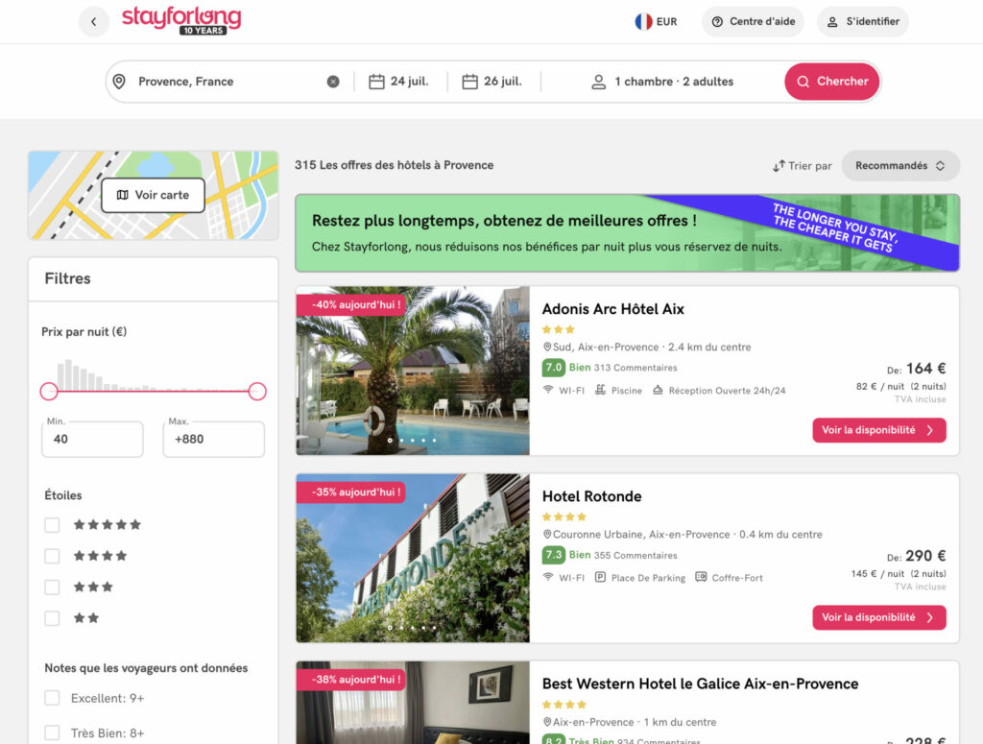The width and height of the screenshot is (983, 744).
Task: Open the Recommandés sort dropdown
Action: pos(900,166)
